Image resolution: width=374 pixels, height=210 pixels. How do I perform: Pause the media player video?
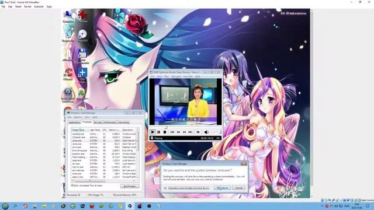pyautogui.click(x=158, y=132)
